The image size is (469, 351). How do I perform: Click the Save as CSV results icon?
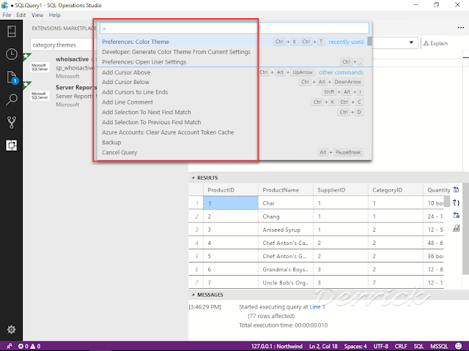coord(456,189)
